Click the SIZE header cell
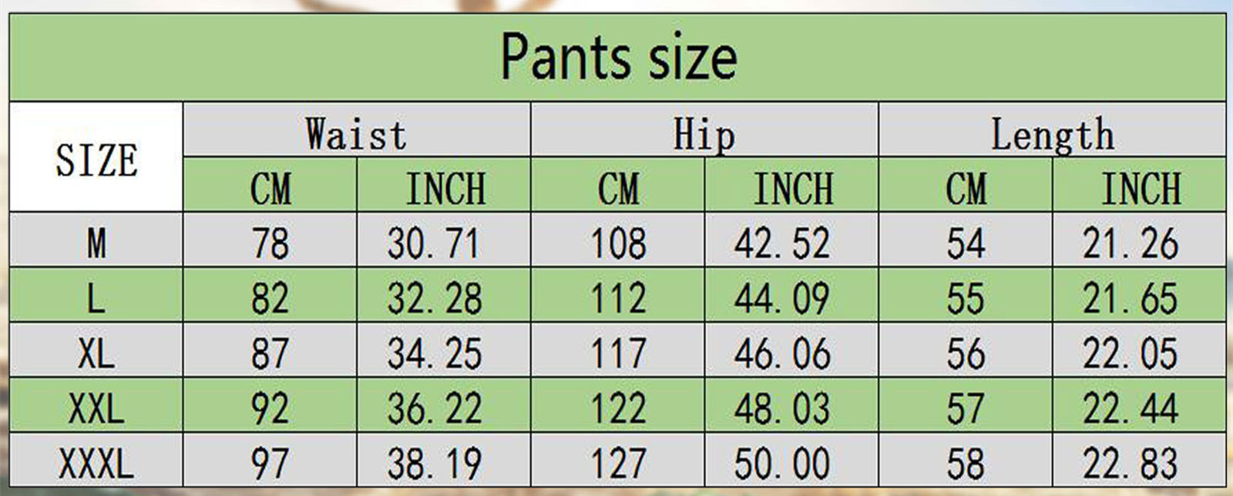Viewport: 1233px width, 496px height. [x=96, y=159]
